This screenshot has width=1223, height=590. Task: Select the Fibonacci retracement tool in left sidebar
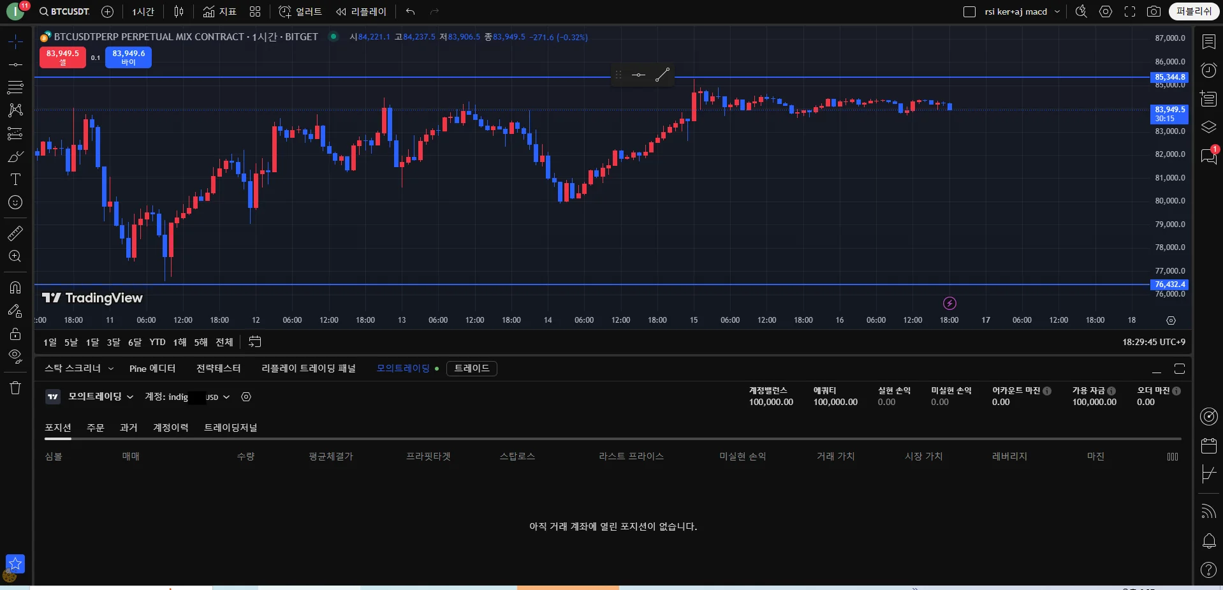coord(15,87)
